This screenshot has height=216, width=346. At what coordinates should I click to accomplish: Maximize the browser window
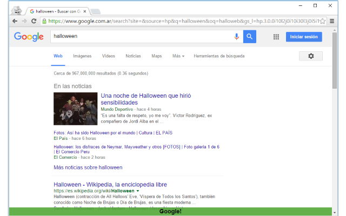click(315, 5)
